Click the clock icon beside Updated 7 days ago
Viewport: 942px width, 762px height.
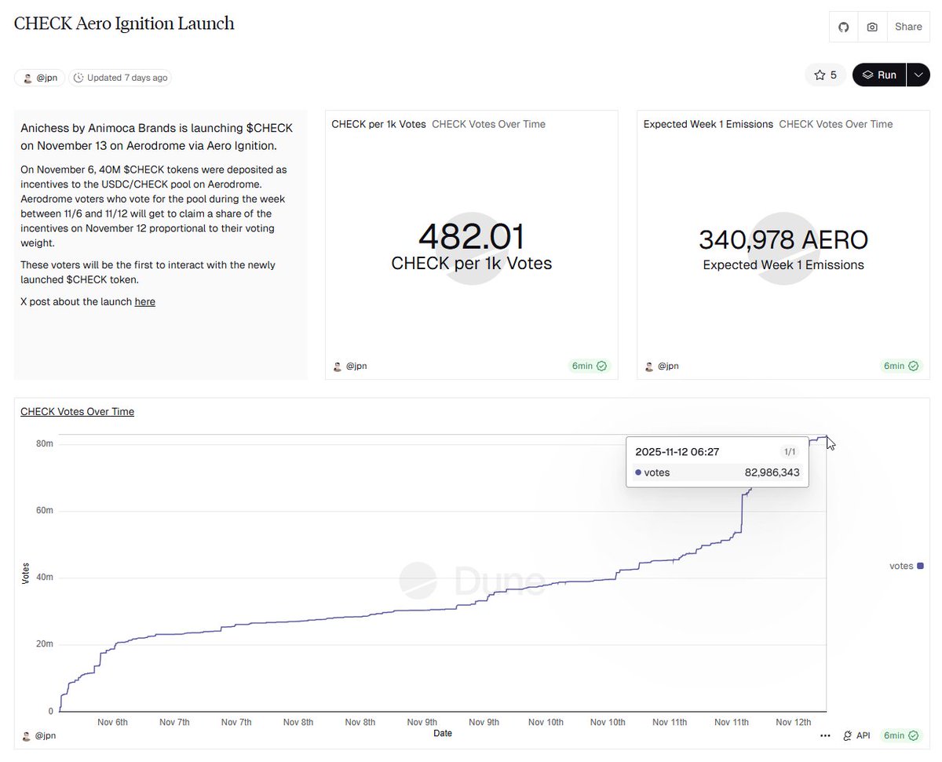tap(78, 78)
